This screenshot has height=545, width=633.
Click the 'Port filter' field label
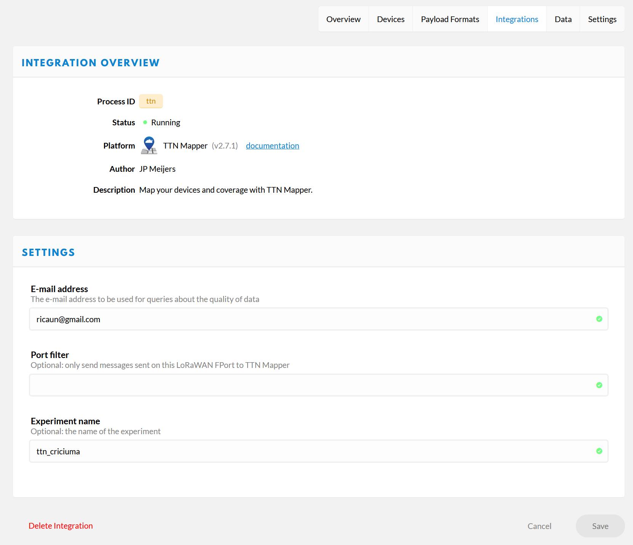pyautogui.click(x=50, y=355)
